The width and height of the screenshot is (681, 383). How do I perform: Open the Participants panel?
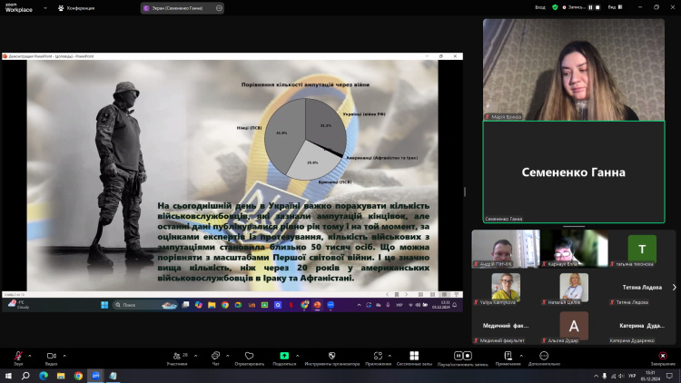pyautogui.click(x=176, y=356)
